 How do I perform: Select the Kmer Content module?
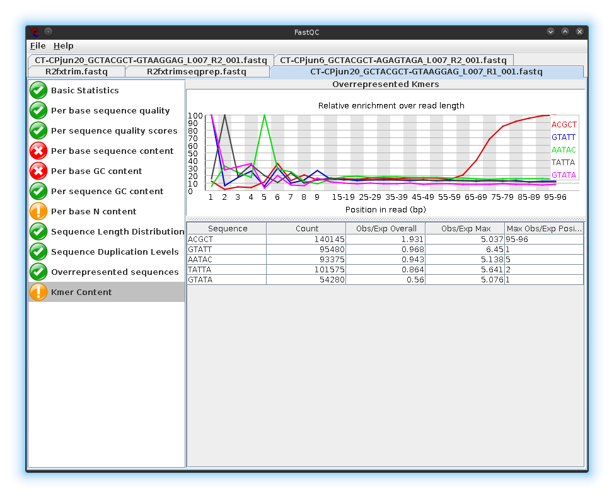(x=106, y=292)
